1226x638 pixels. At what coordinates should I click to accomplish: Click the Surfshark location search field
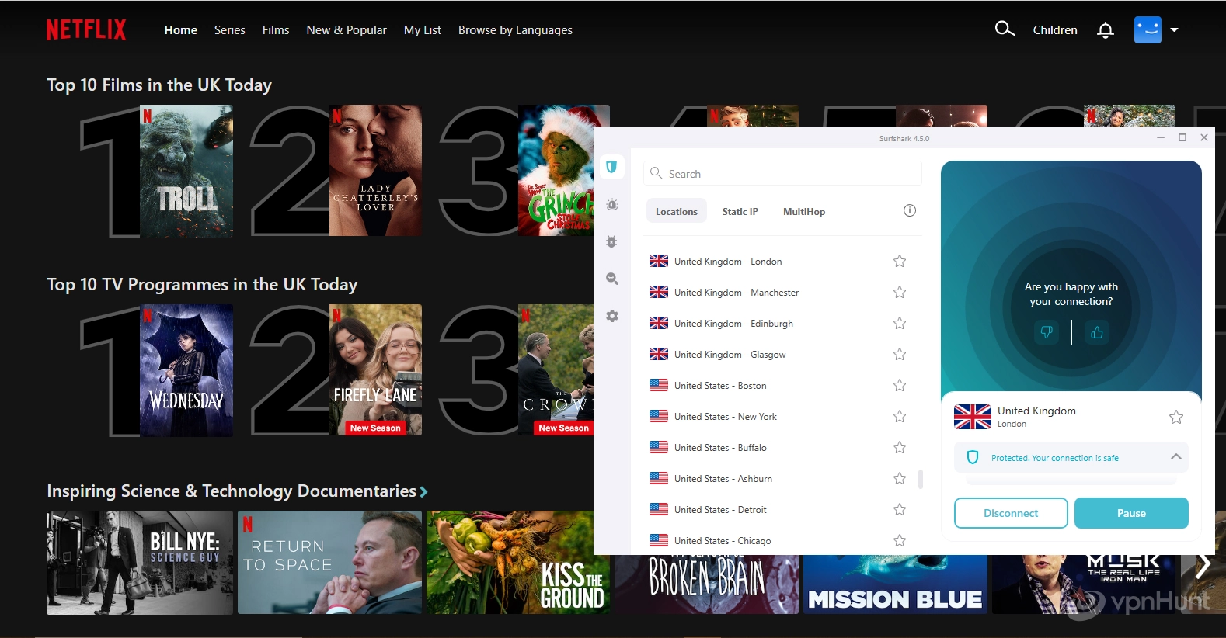(782, 173)
